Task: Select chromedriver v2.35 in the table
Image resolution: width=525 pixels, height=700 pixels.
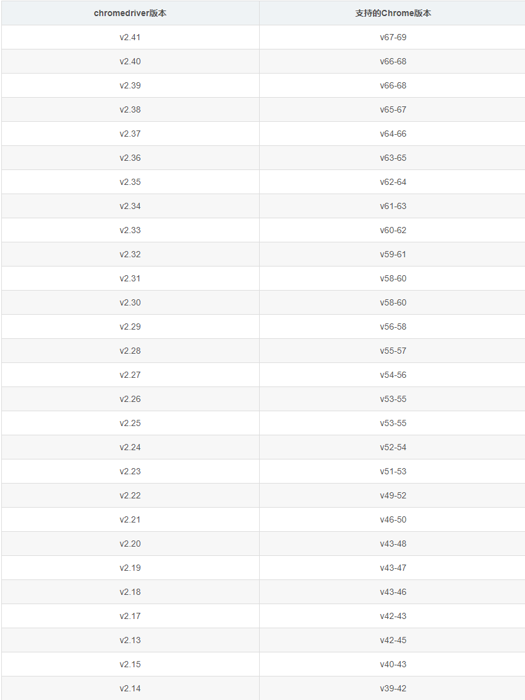Action: pyautogui.click(x=130, y=182)
